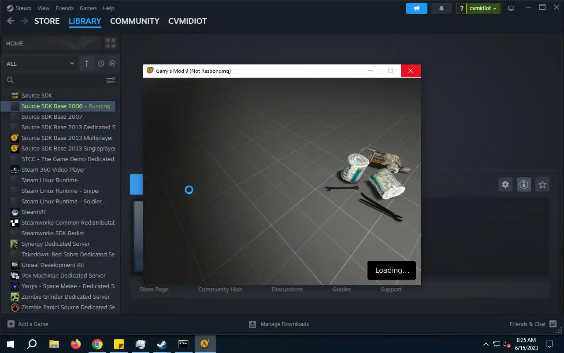Select Source SDK in the library list
The height and width of the screenshot is (353, 564).
(x=58, y=95)
